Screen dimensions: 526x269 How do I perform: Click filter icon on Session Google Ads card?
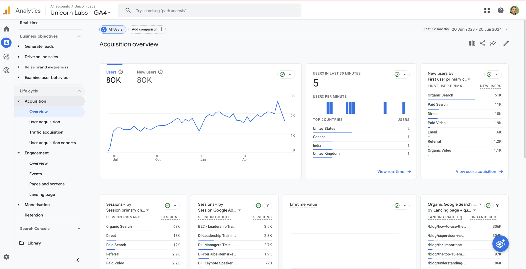pyautogui.click(x=268, y=205)
